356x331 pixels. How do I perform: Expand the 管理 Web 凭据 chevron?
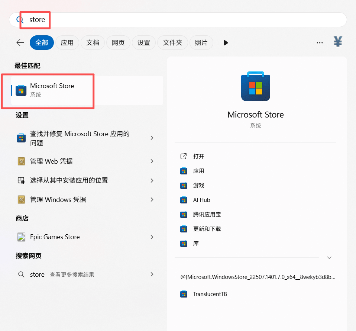click(152, 161)
